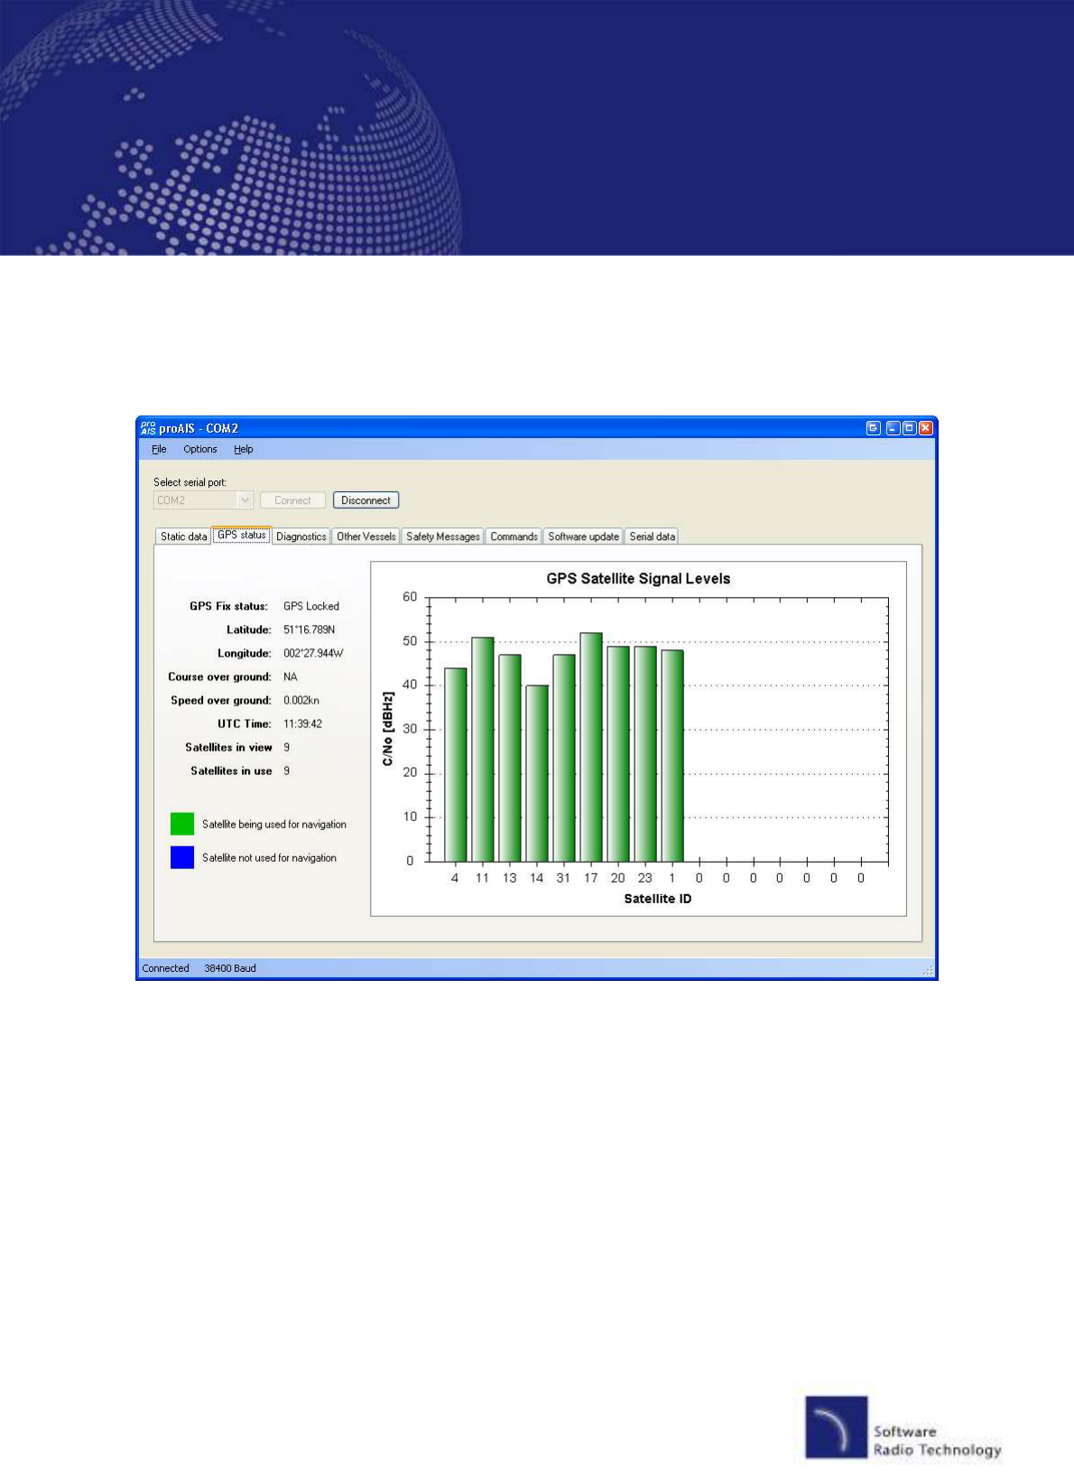Open the Safety Messages tab
This screenshot has height=1474, width=1074.
[443, 536]
